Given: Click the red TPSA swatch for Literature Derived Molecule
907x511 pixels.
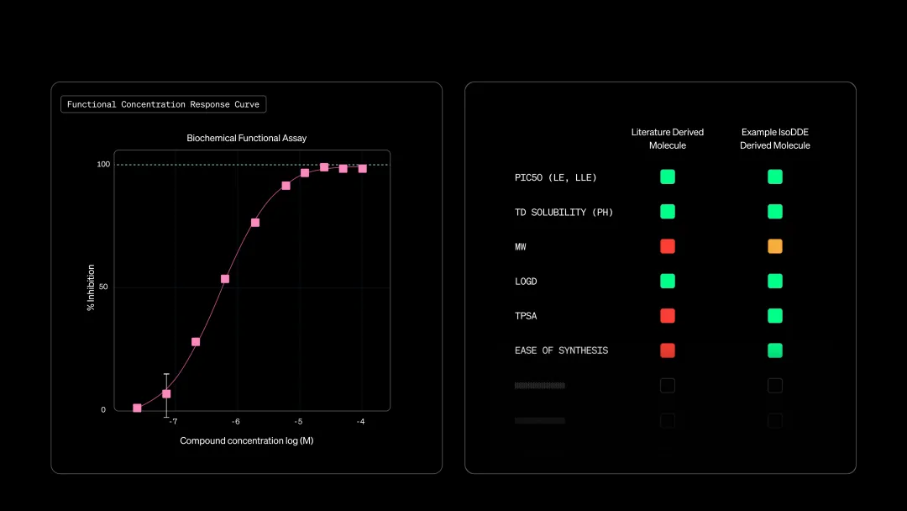Looking at the screenshot, I should coord(668,315).
